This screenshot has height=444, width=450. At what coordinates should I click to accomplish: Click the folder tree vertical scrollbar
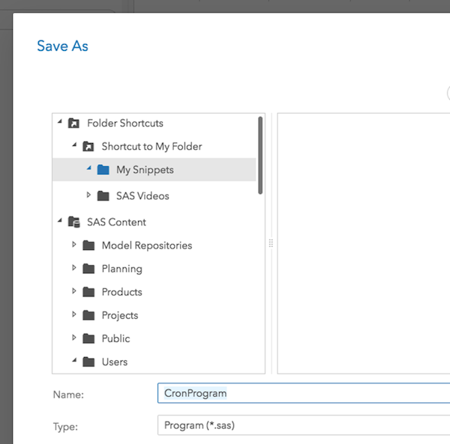(260, 155)
